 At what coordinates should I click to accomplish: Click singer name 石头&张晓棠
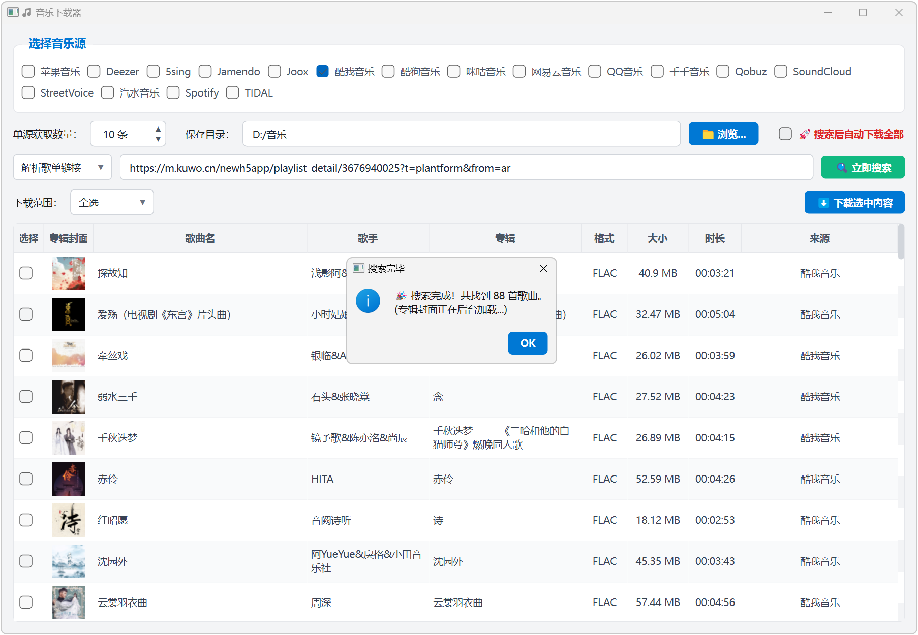tap(341, 397)
